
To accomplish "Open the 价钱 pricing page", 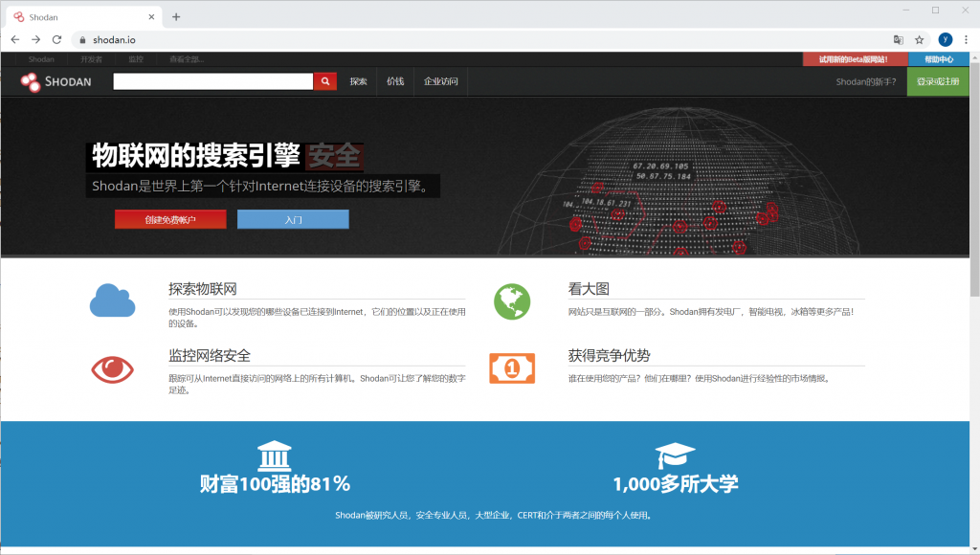I will coord(395,81).
